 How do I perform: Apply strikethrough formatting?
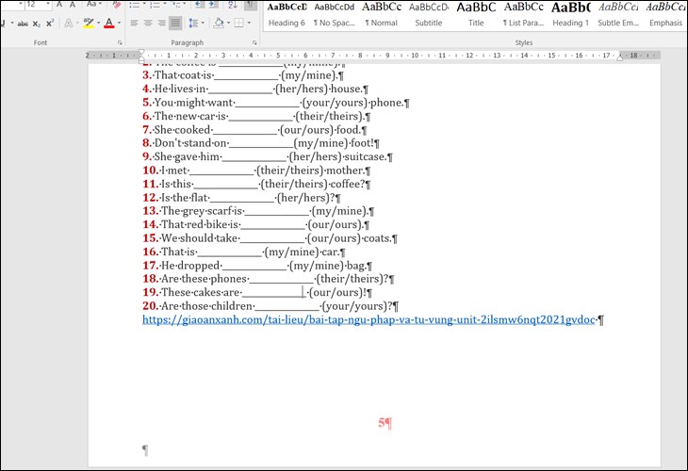click(x=21, y=23)
